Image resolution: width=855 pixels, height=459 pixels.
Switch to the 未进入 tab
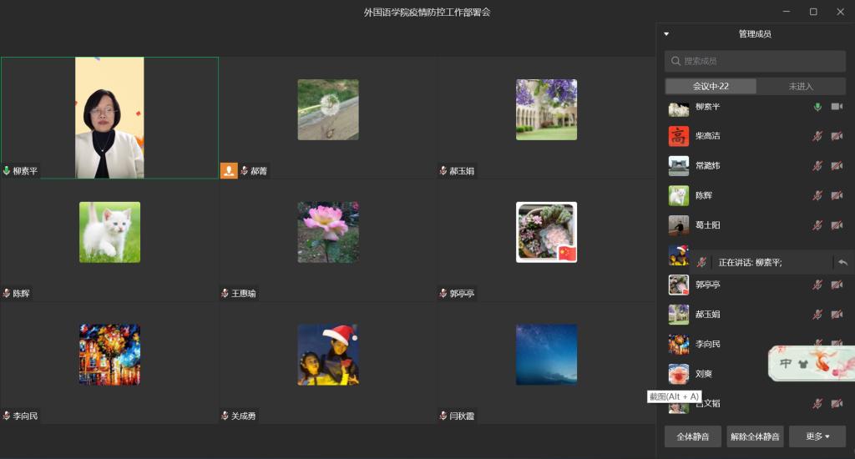800,86
